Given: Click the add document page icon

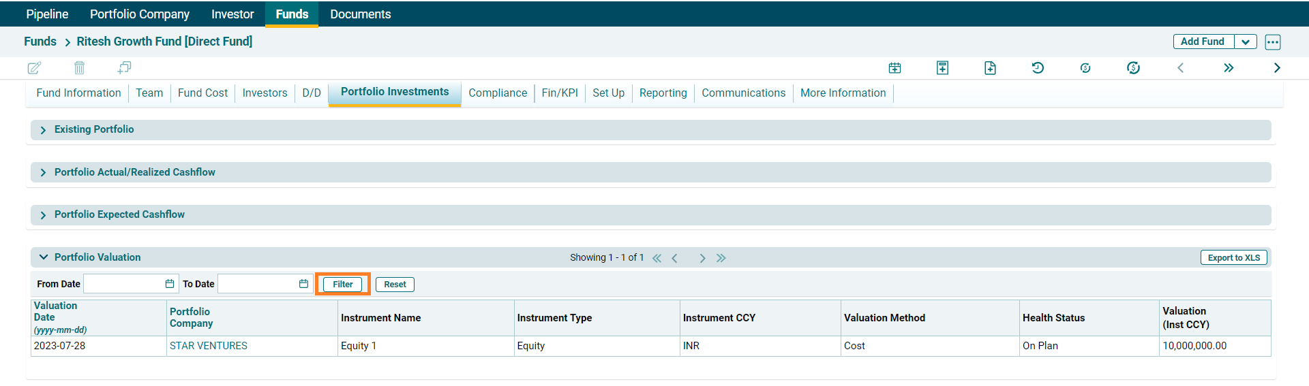Looking at the screenshot, I should 990,67.
